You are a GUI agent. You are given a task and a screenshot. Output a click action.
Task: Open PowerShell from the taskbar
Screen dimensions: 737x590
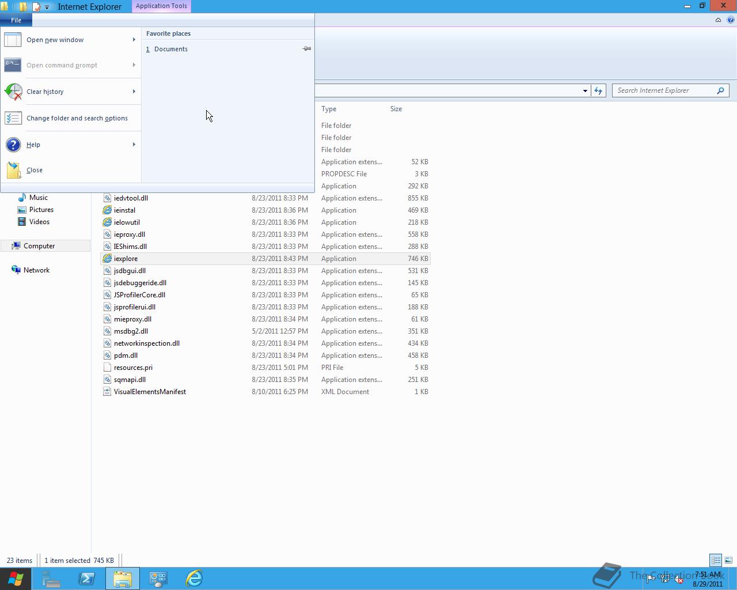pyautogui.click(x=87, y=578)
